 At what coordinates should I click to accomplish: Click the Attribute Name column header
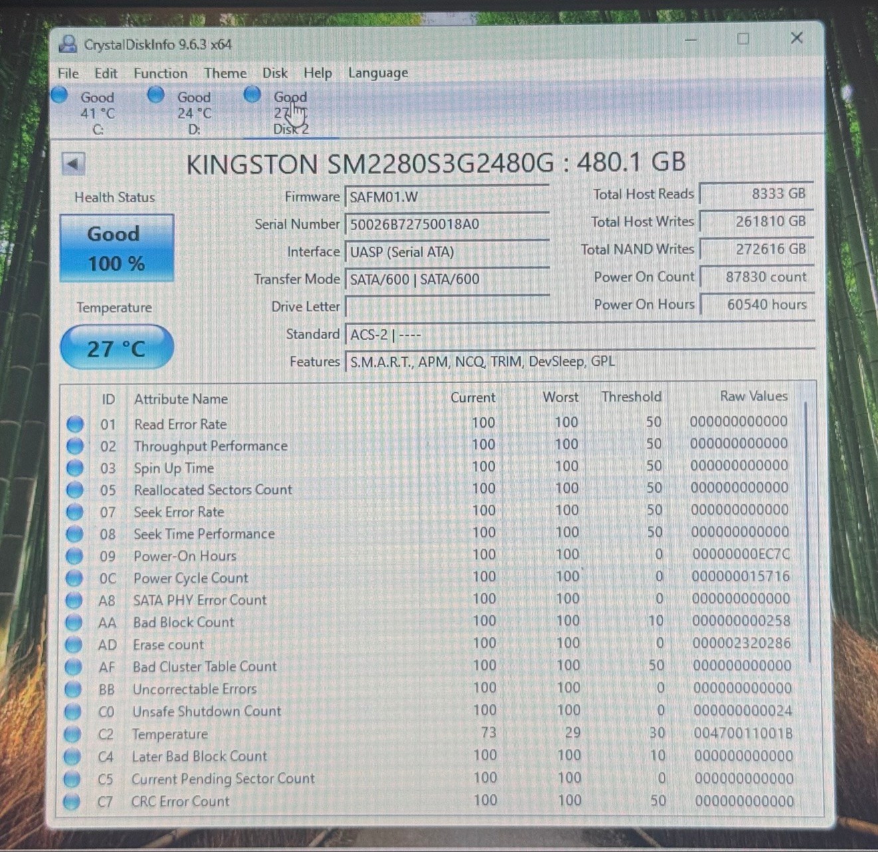pyautogui.click(x=181, y=399)
